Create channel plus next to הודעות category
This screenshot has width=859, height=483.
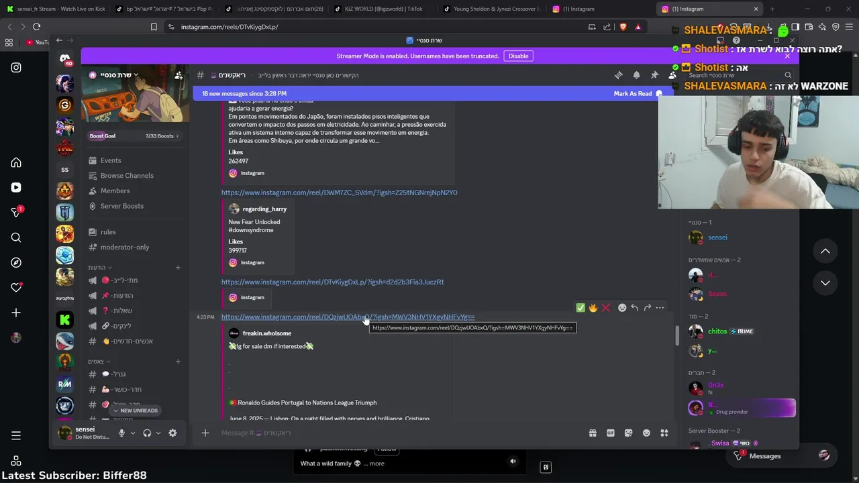tap(178, 268)
